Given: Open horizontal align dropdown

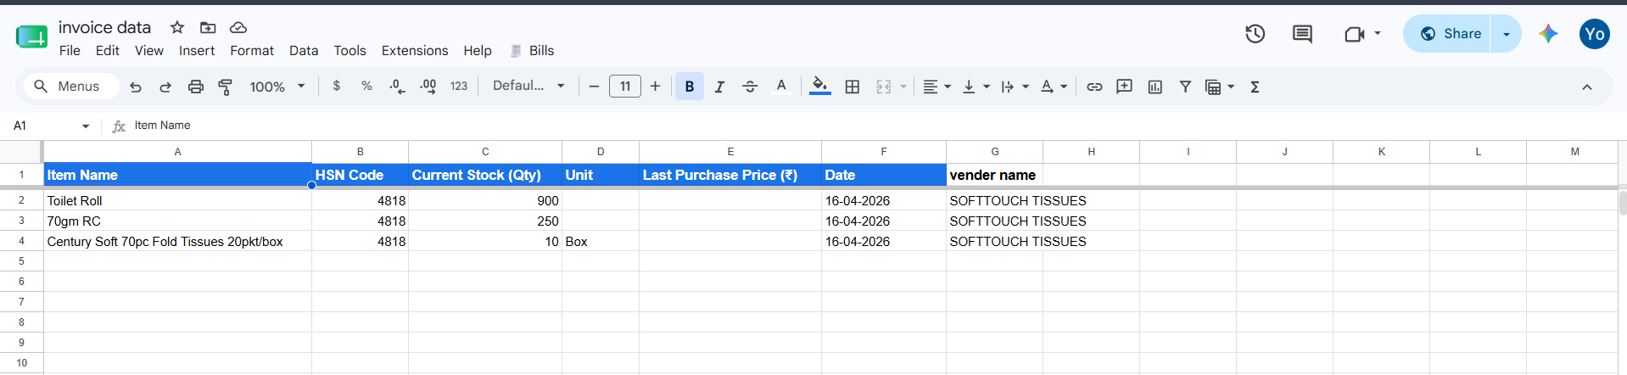Looking at the screenshot, I should pos(937,87).
